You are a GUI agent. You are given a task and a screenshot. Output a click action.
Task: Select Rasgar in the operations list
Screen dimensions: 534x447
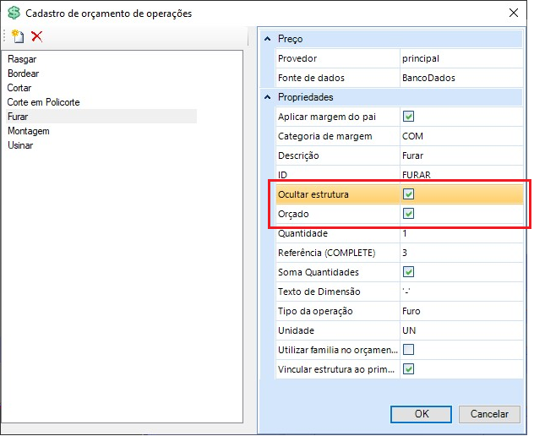pyautogui.click(x=22, y=59)
